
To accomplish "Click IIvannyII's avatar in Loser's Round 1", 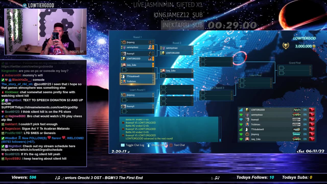I will pos(124,106).
